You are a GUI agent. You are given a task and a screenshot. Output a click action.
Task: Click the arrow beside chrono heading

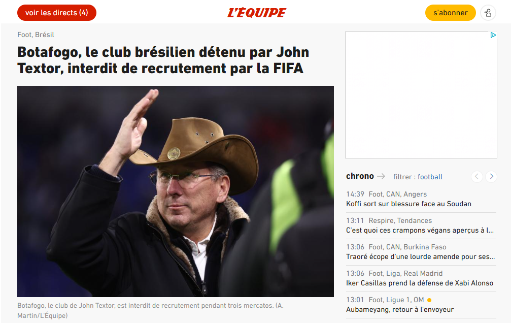pyautogui.click(x=381, y=177)
